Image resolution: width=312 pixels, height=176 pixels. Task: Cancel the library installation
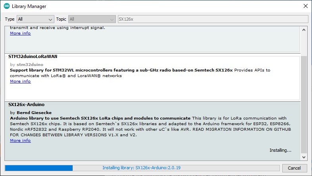[295, 168]
